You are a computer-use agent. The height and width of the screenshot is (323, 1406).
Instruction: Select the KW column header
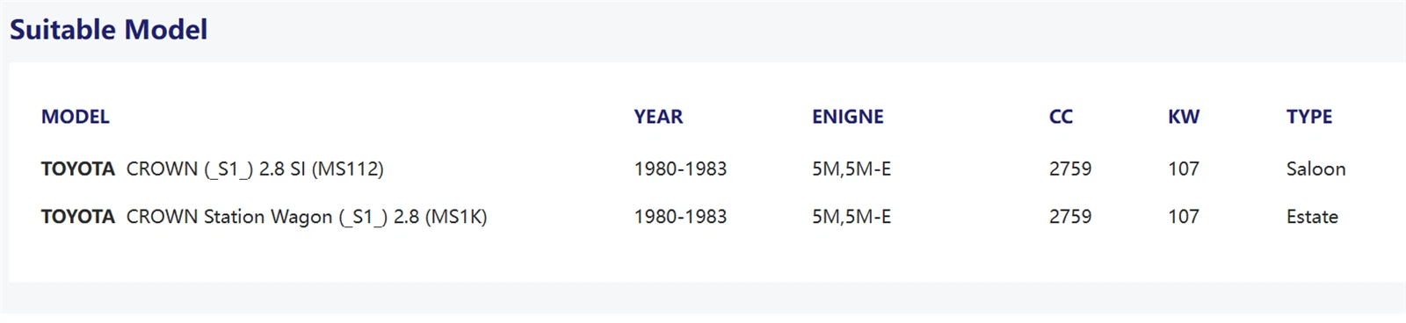(1184, 117)
